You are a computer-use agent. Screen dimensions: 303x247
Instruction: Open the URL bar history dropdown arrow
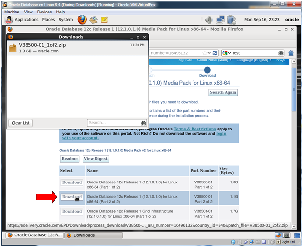[209, 53]
